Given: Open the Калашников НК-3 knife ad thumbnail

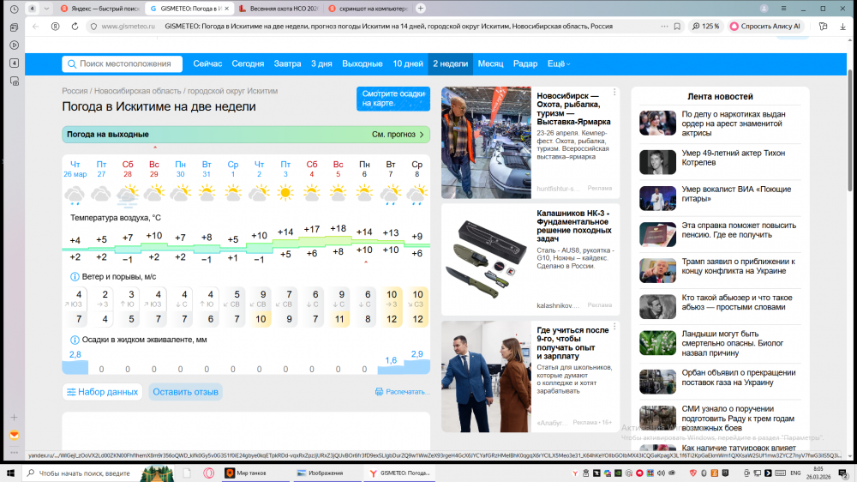Looking at the screenshot, I should (x=486, y=256).
